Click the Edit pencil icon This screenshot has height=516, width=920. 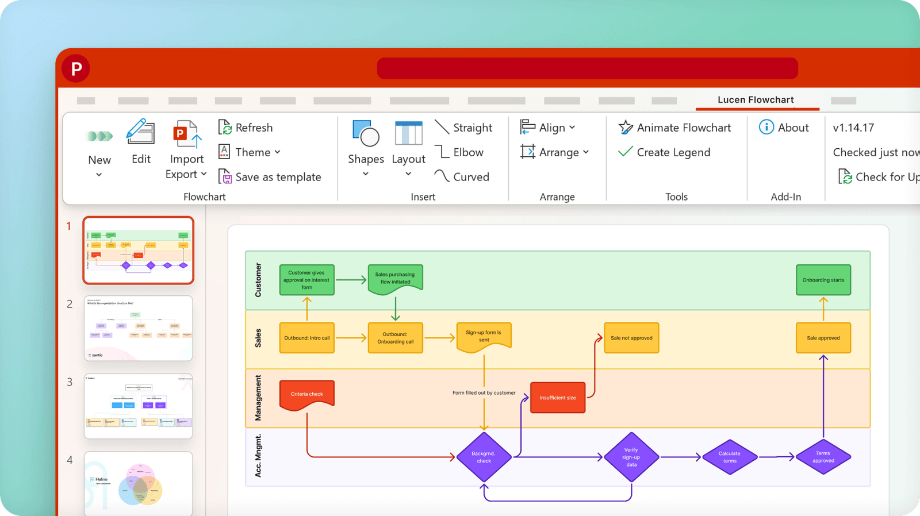pos(141,132)
